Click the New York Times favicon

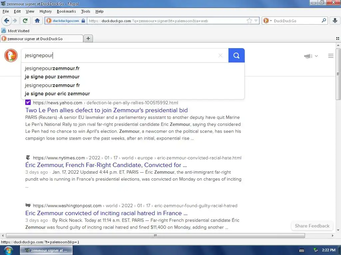click(x=28, y=157)
